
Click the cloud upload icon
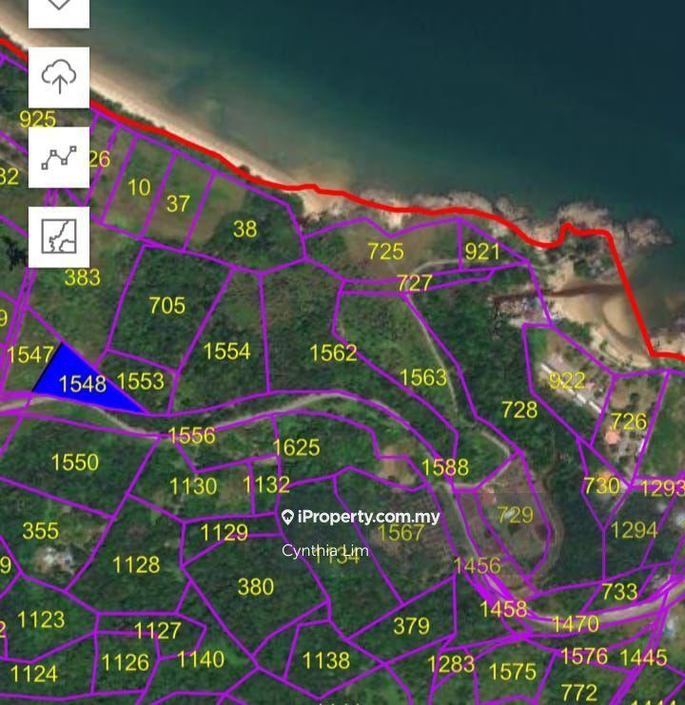59,78
